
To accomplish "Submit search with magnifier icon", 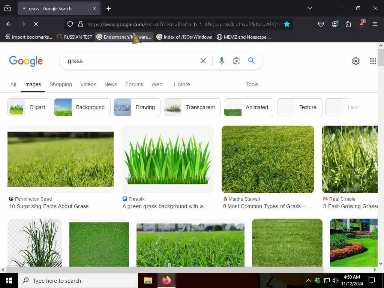I will coord(251,61).
